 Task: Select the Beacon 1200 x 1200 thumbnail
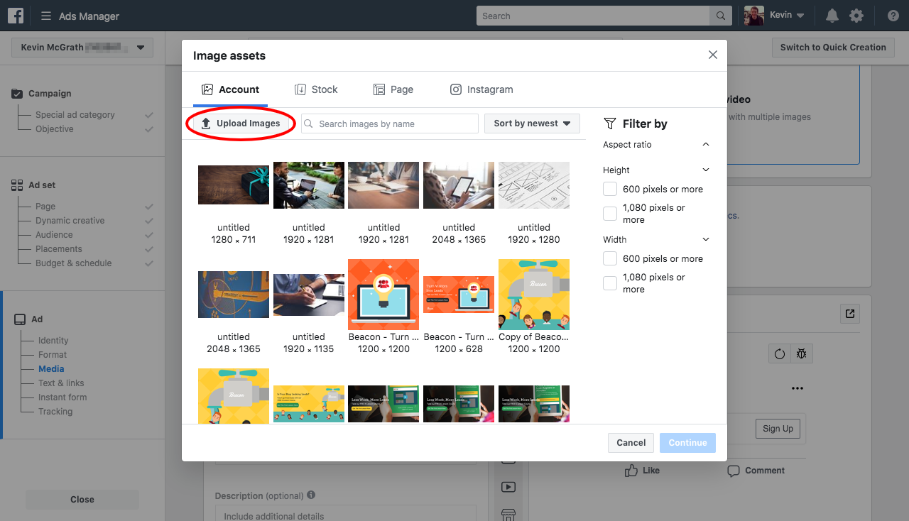click(x=383, y=295)
